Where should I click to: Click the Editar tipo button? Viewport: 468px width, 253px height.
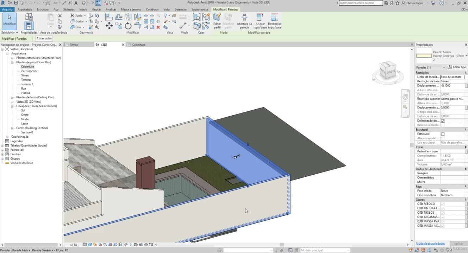(457, 67)
